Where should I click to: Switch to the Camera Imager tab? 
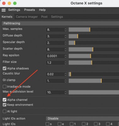click(x=27, y=17)
